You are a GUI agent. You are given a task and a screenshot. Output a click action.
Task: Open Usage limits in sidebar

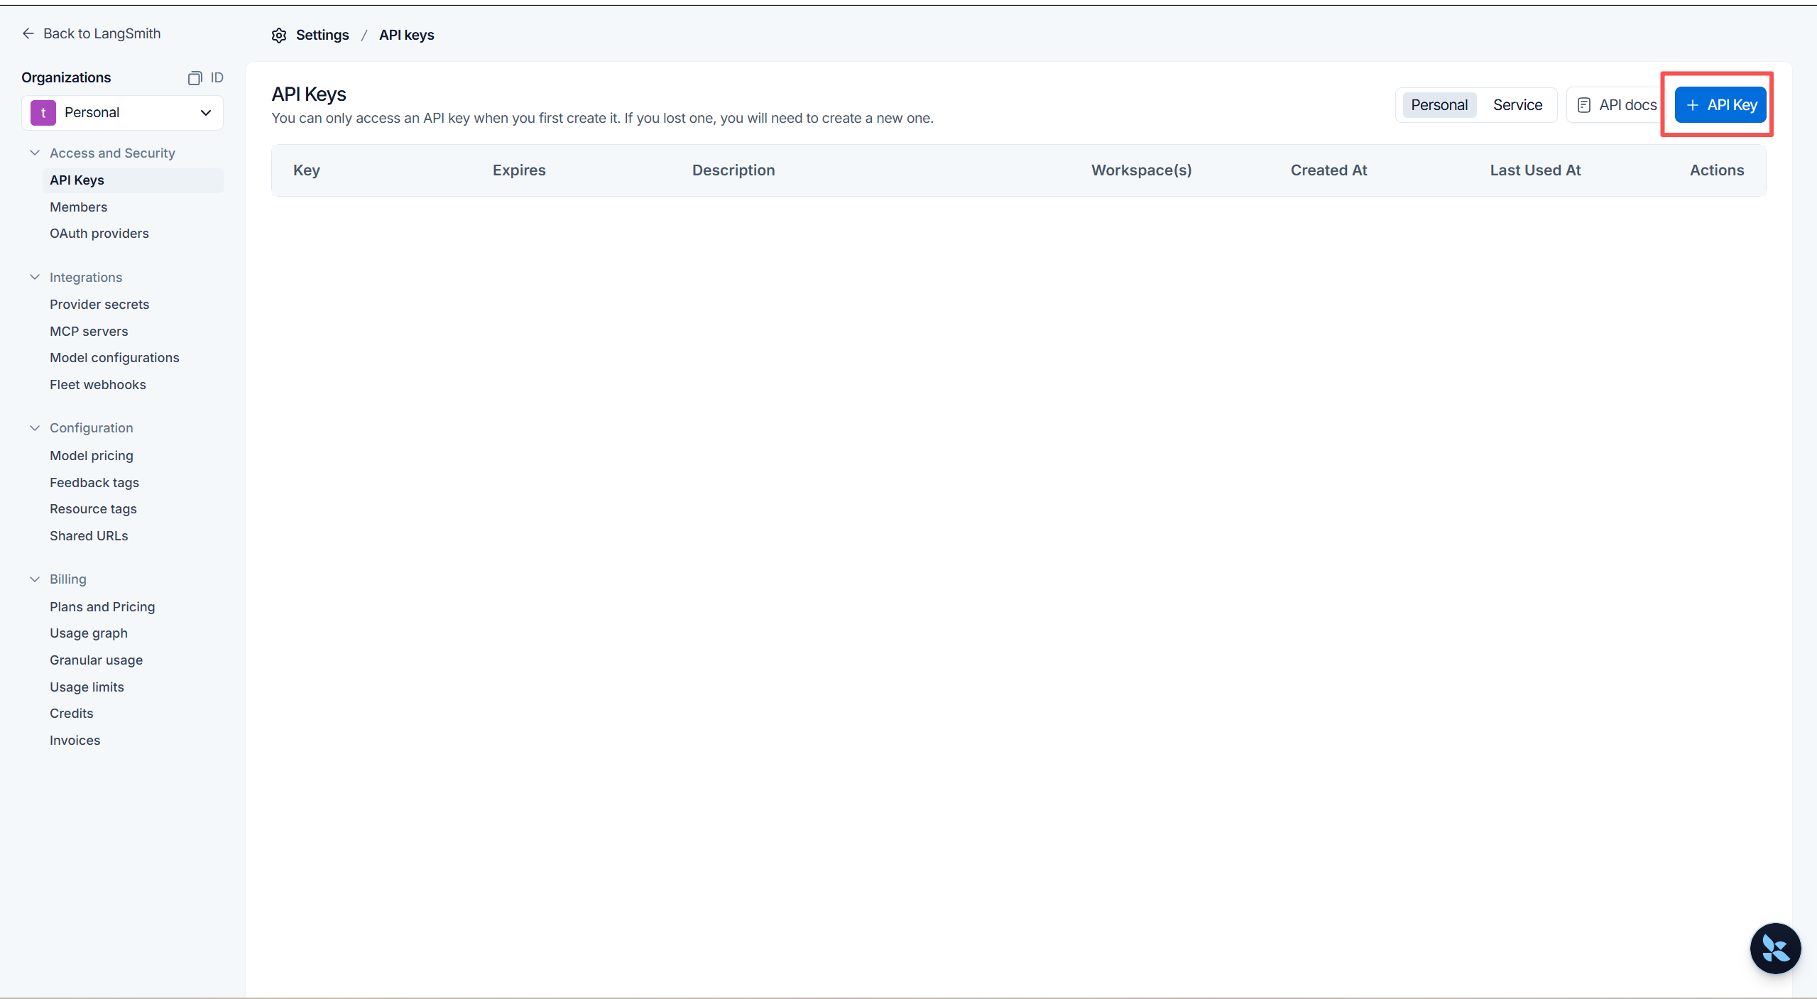pyautogui.click(x=87, y=687)
